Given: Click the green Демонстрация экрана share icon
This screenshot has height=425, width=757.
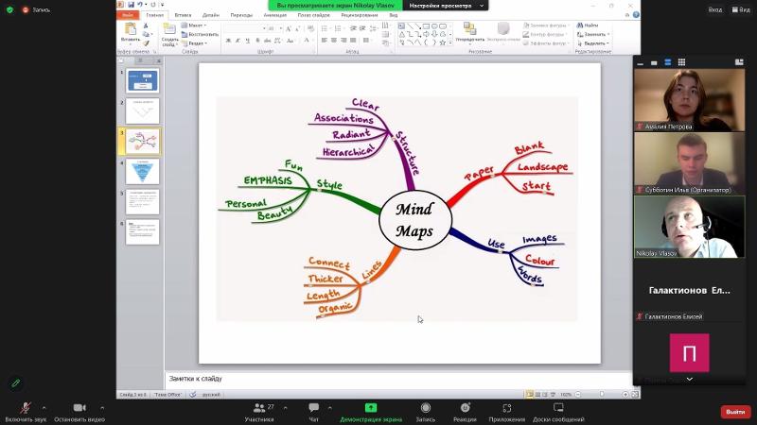Looking at the screenshot, I should (x=371, y=408).
